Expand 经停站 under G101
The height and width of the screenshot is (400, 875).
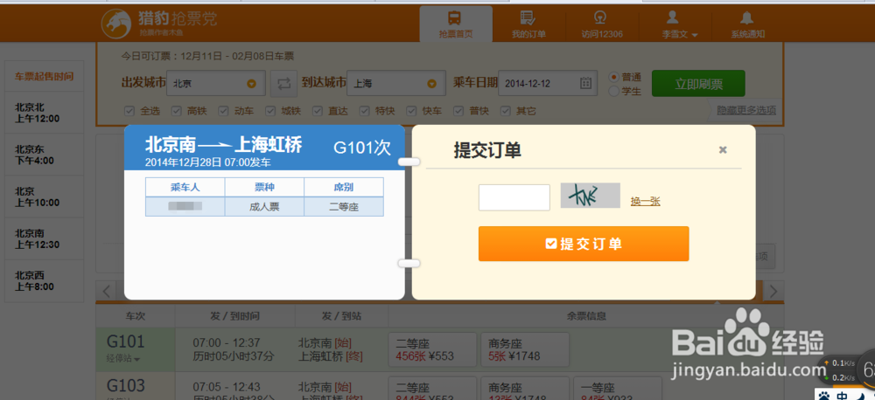(122, 359)
